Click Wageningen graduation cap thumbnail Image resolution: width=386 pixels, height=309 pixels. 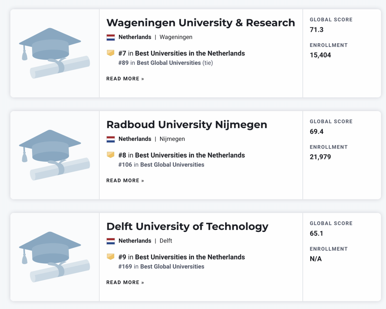click(x=54, y=53)
